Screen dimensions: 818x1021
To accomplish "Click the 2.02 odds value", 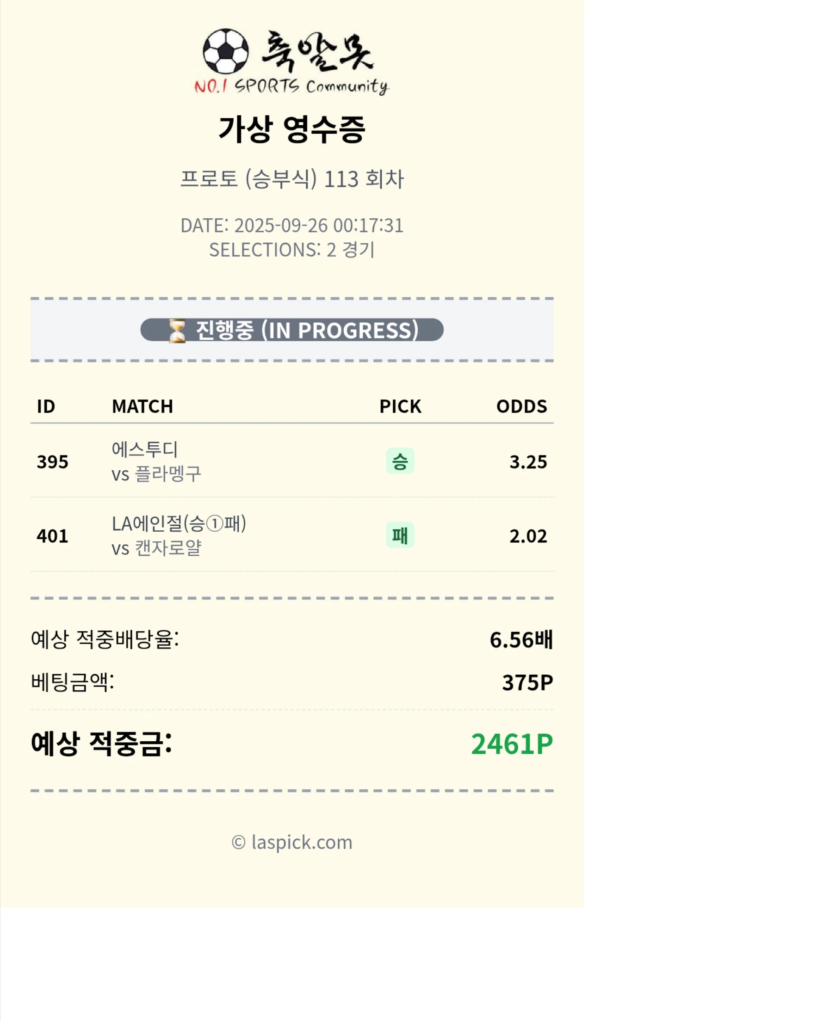I will tap(528, 536).
